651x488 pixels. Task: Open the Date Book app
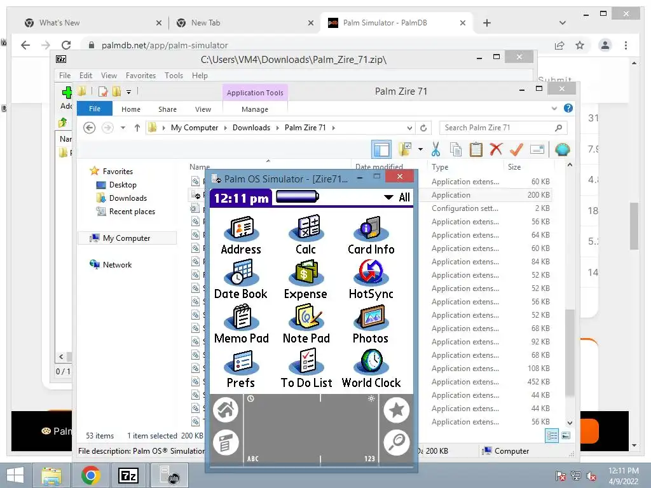tap(241, 280)
